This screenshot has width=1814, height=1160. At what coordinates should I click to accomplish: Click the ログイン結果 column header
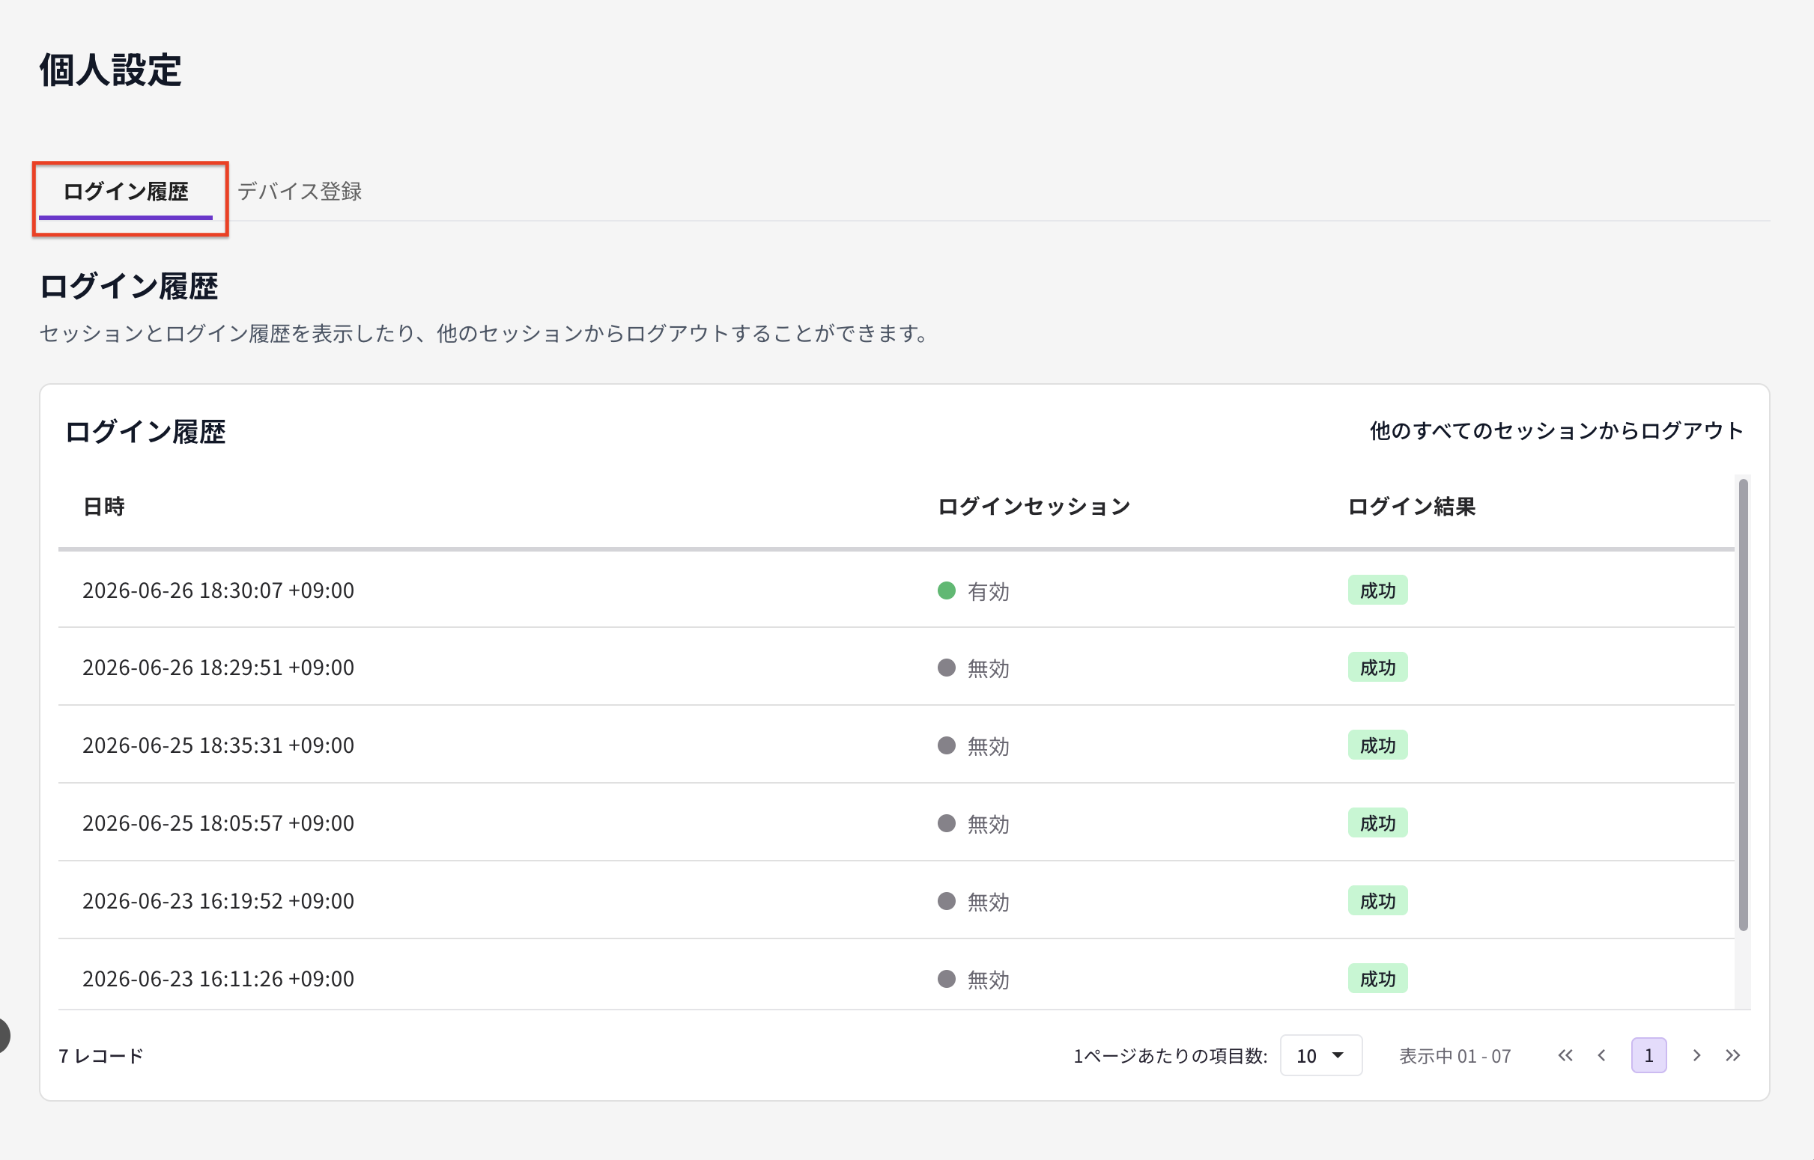click(x=1412, y=507)
